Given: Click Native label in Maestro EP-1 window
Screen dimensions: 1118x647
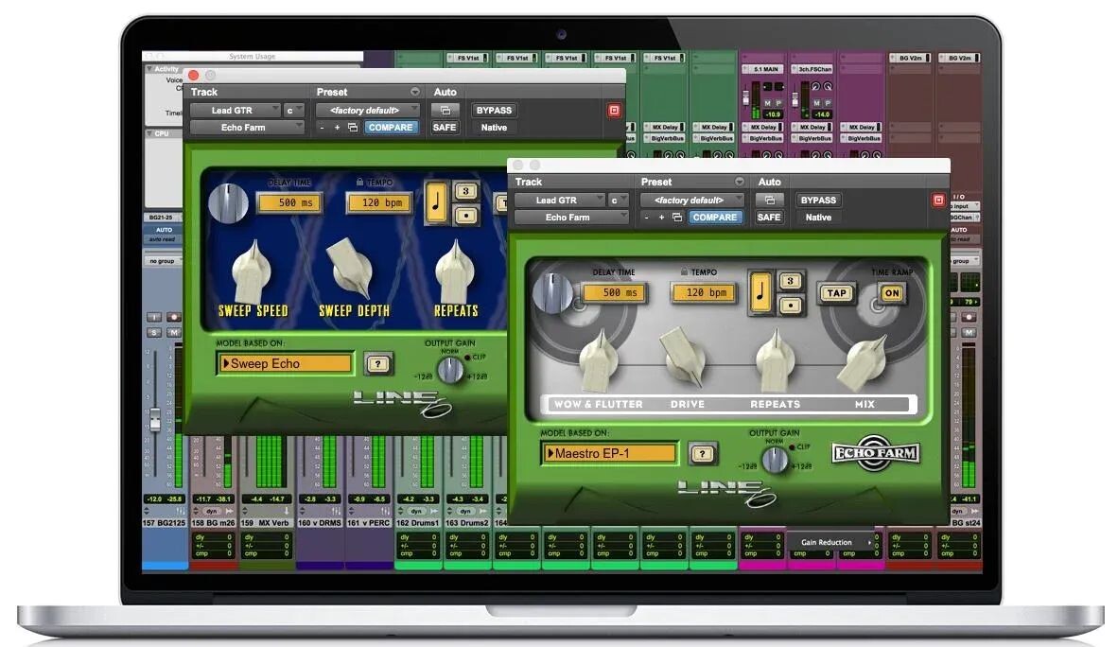Looking at the screenshot, I should click(818, 218).
